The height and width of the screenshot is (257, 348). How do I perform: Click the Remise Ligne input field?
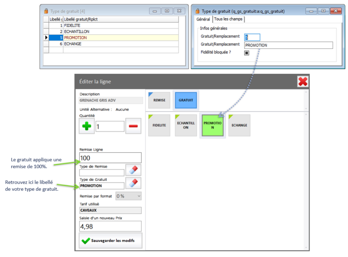110,158
